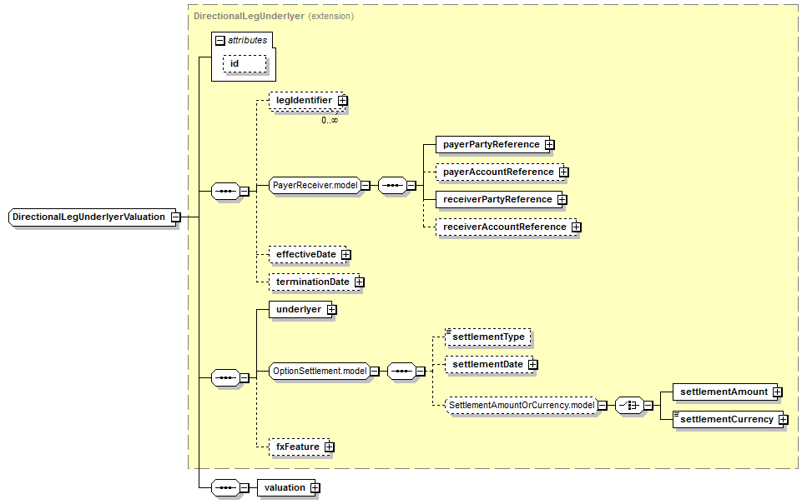Expand the payerAccountReference plus icon
The height and width of the screenshot is (504, 807).
563,172
